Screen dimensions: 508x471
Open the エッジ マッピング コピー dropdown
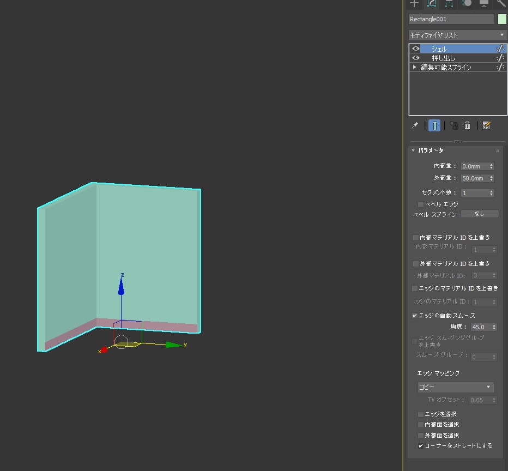[x=455, y=387]
